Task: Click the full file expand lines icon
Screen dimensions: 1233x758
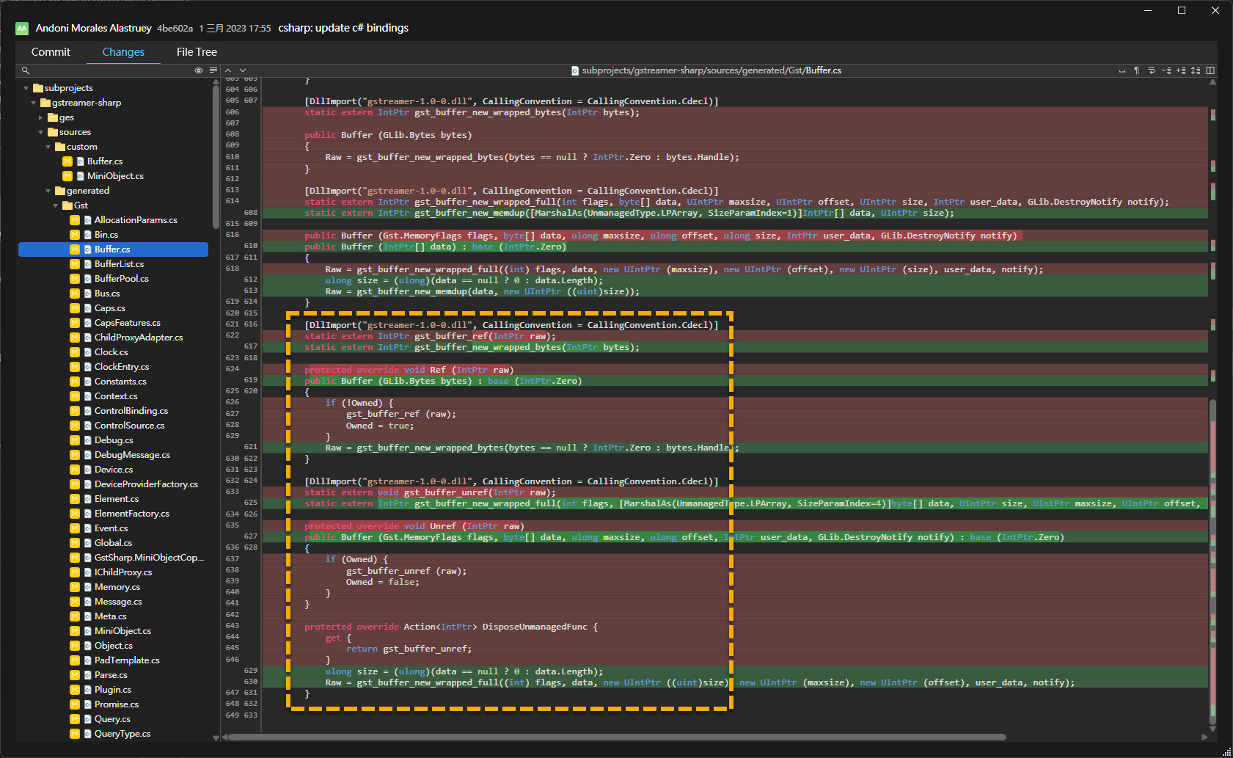Action: [1196, 70]
